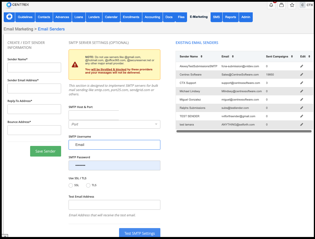Open the Calendar tab
This screenshot has height=239, width=315.
pyautogui.click(x=111, y=17)
